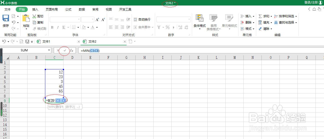
Task: Click cell with value 45
Action: 54,86
